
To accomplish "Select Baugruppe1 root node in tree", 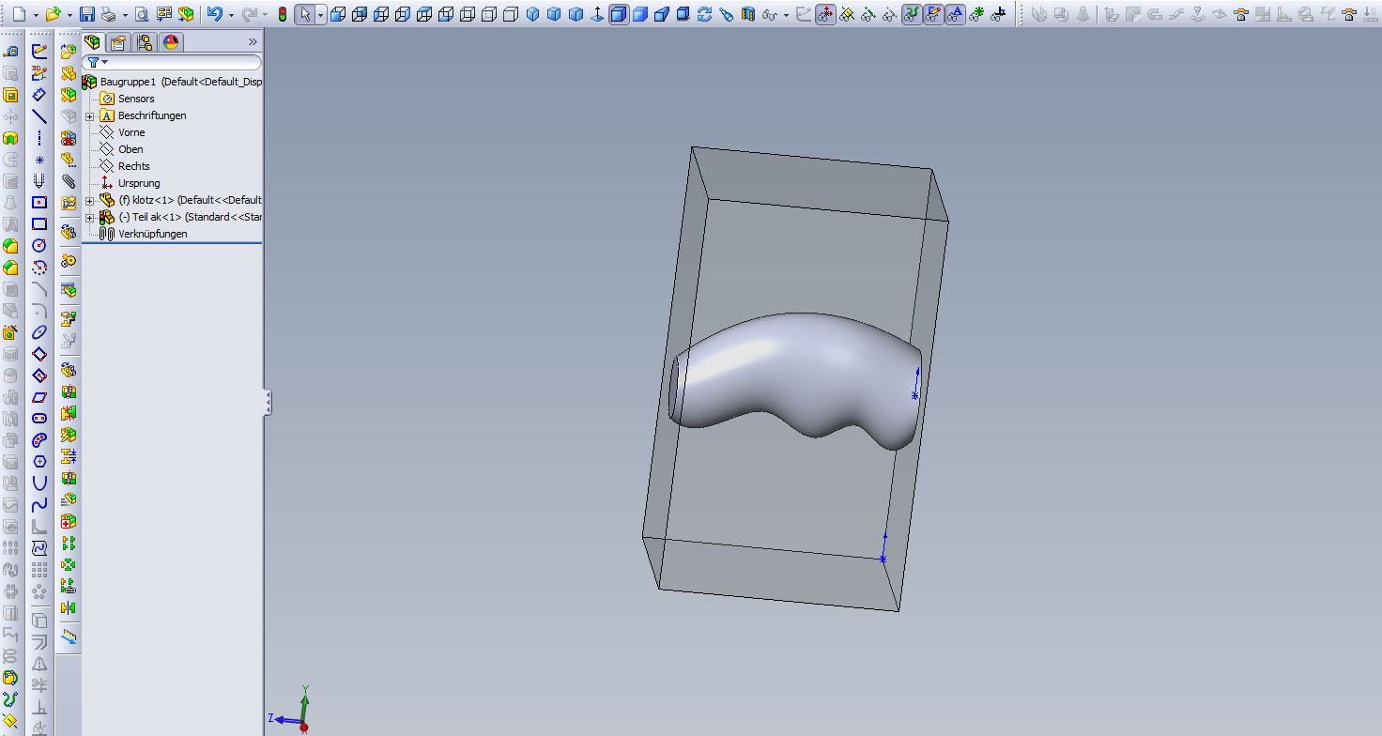I will 172,82.
